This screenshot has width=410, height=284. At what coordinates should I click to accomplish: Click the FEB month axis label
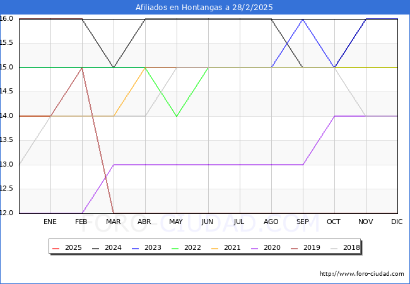click(x=81, y=222)
